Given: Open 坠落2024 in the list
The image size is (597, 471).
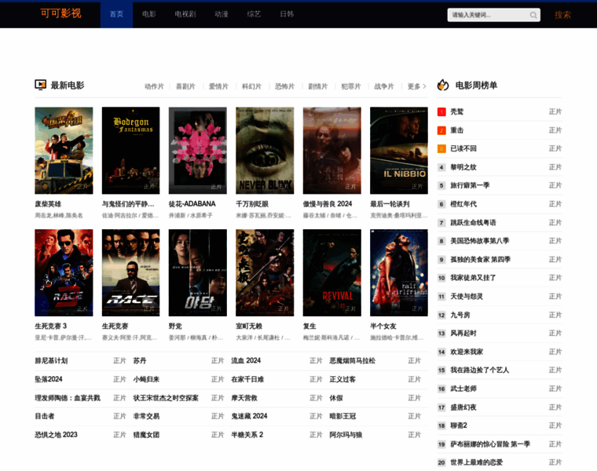Looking at the screenshot, I should [x=49, y=379].
